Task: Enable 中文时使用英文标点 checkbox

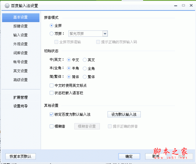Action: (x=52, y=86)
